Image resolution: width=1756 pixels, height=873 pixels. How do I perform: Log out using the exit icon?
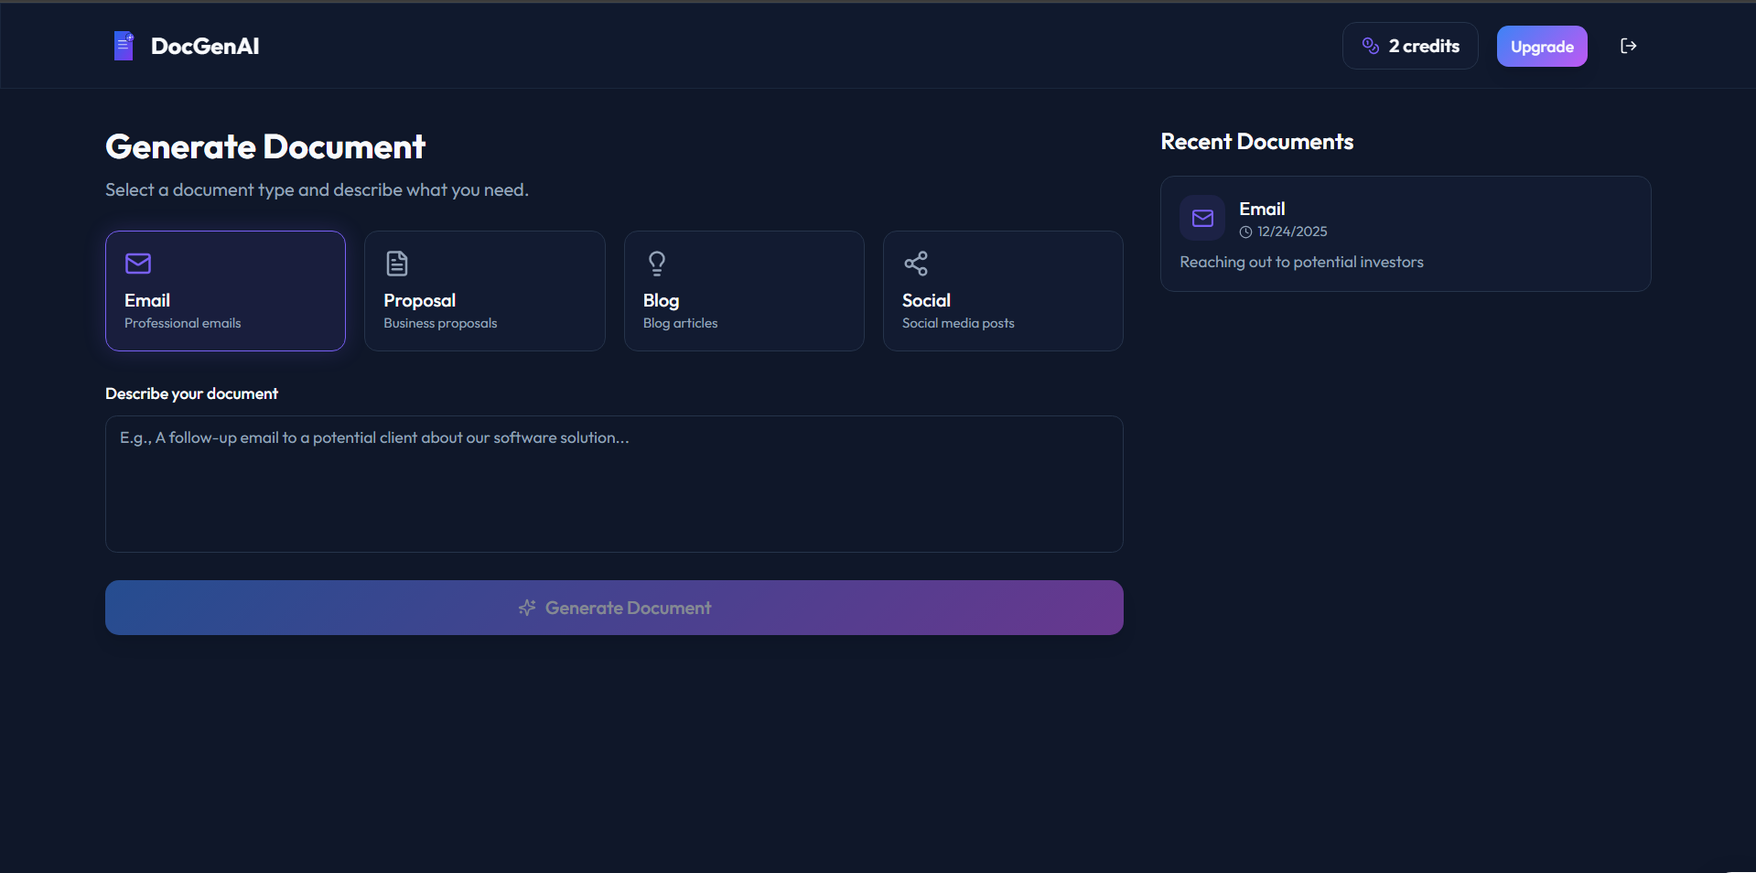coord(1628,46)
